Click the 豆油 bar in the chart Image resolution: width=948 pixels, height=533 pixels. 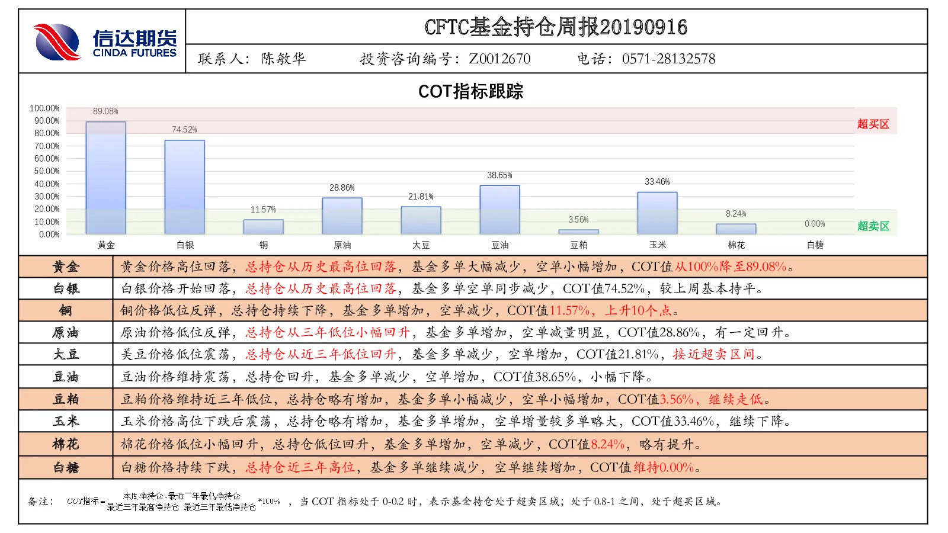click(x=499, y=210)
